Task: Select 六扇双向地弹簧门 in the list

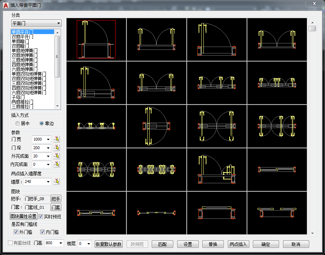Action: pos(33,93)
